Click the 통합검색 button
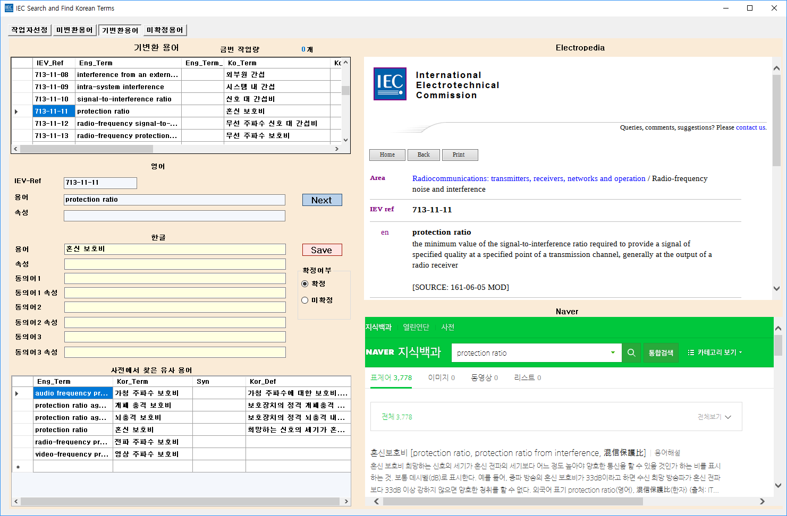Image resolution: width=787 pixels, height=516 pixels. click(661, 352)
